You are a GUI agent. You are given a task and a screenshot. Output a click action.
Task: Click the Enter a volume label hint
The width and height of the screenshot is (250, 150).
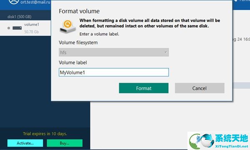[x=99, y=34]
